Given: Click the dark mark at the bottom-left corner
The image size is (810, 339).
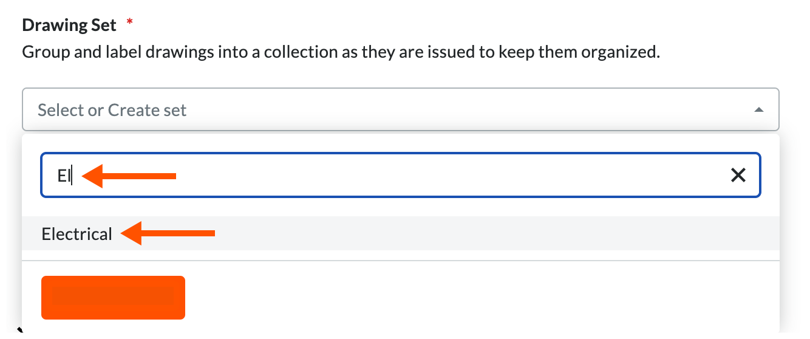Looking at the screenshot, I should pos(19,331).
